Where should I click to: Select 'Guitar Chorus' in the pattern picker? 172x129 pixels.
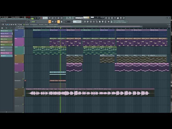[6, 53]
